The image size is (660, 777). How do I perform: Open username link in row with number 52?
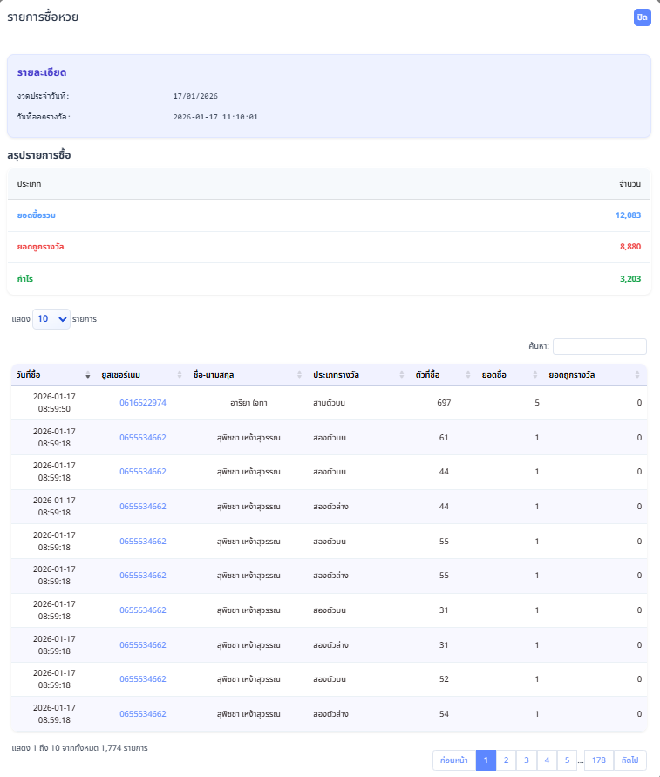point(143,679)
